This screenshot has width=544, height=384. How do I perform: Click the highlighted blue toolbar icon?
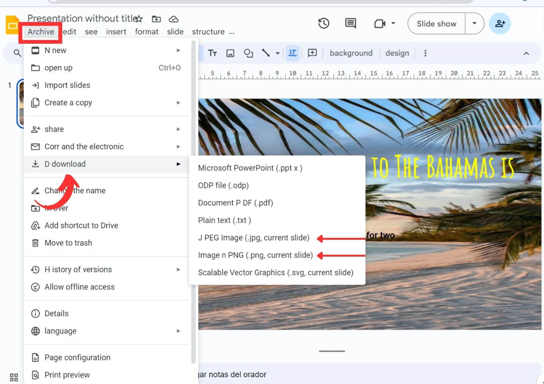click(x=292, y=53)
